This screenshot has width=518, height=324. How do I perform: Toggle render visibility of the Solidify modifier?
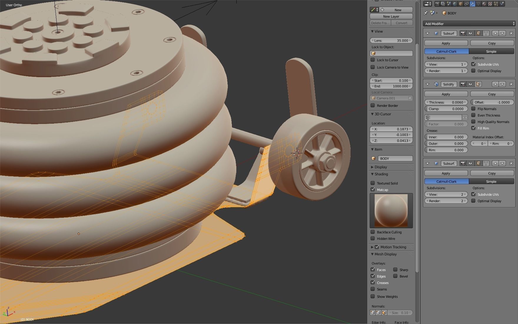463,84
